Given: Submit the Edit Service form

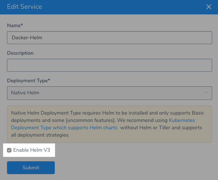Looking at the screenshot, I should [x=31, y=168].
